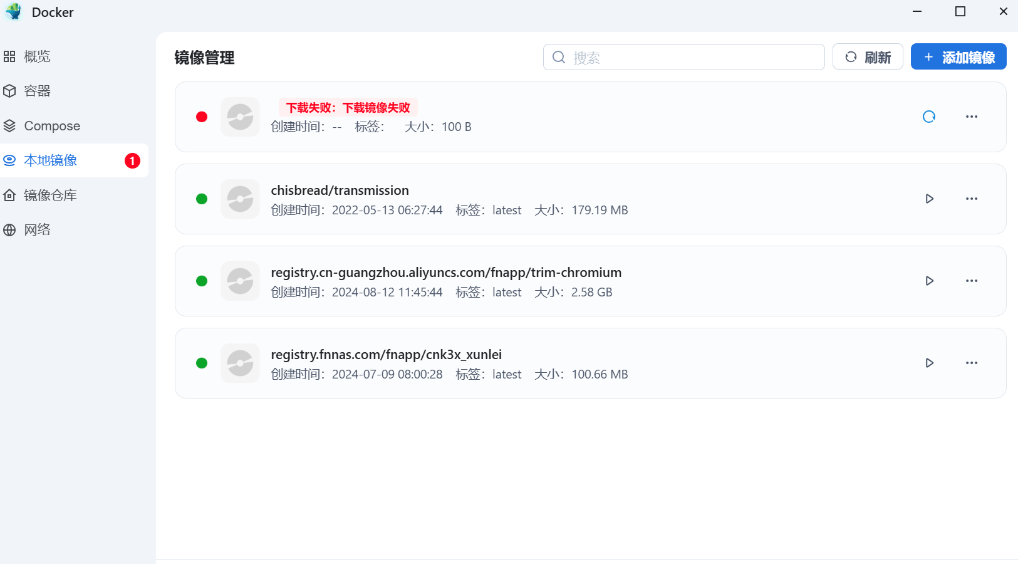This screenshot has height=564, width=1018.
Task: Click the 179.19 MB size value
Action: tap(600, 210)
